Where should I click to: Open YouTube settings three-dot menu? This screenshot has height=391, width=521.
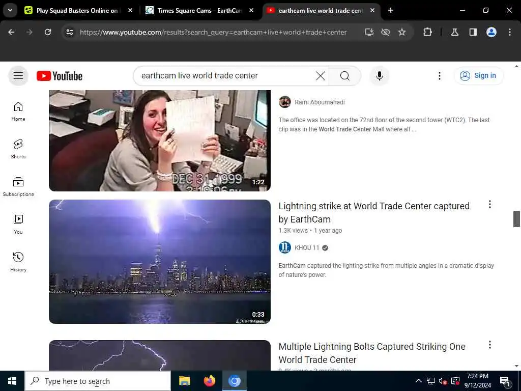[x=439, y=76]
